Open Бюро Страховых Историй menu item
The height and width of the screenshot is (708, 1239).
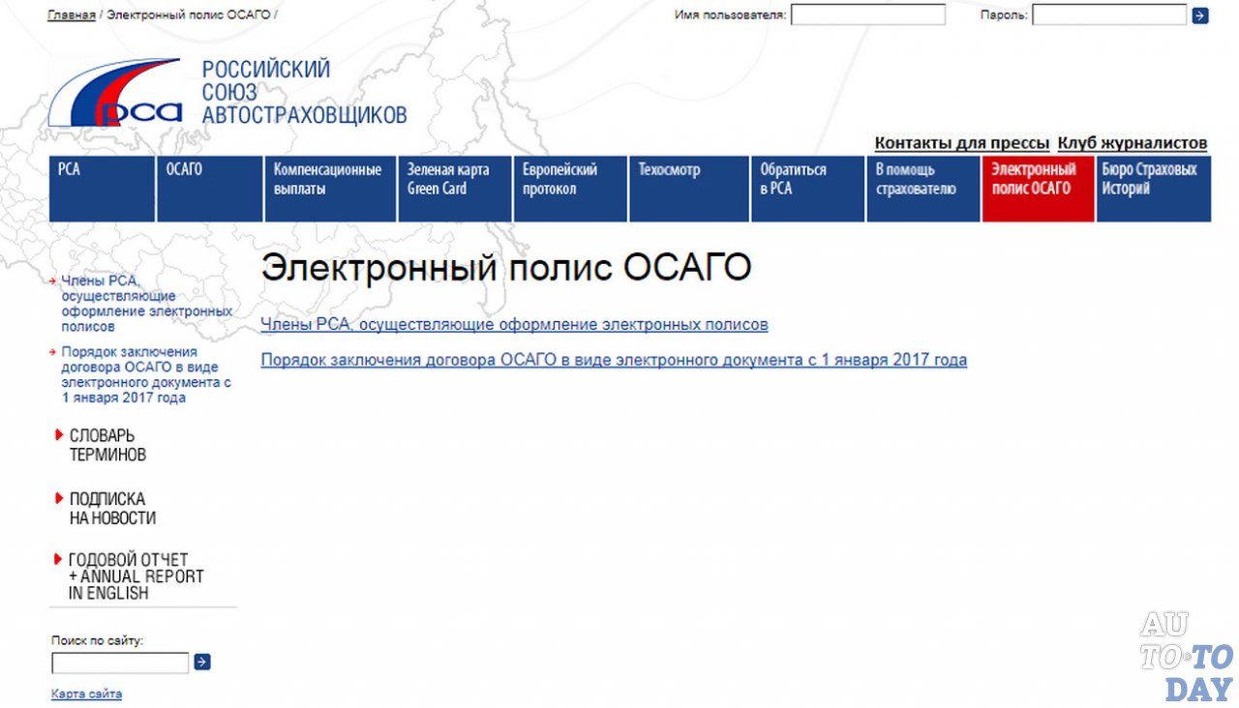[x=1154, y=190]
